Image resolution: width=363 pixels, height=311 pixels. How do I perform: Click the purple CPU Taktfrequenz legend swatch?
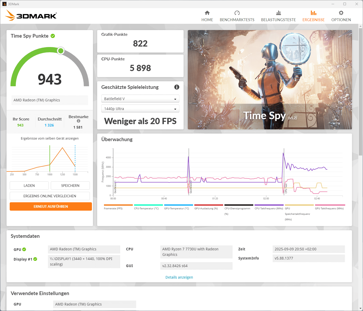tap(269, 205)
